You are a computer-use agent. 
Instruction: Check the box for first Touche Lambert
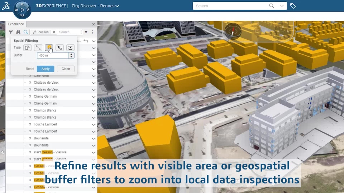click(30, 124)
